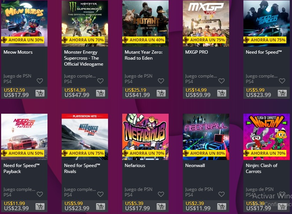Add Neonwall to cart
The image size is (292, 214).
222,207
